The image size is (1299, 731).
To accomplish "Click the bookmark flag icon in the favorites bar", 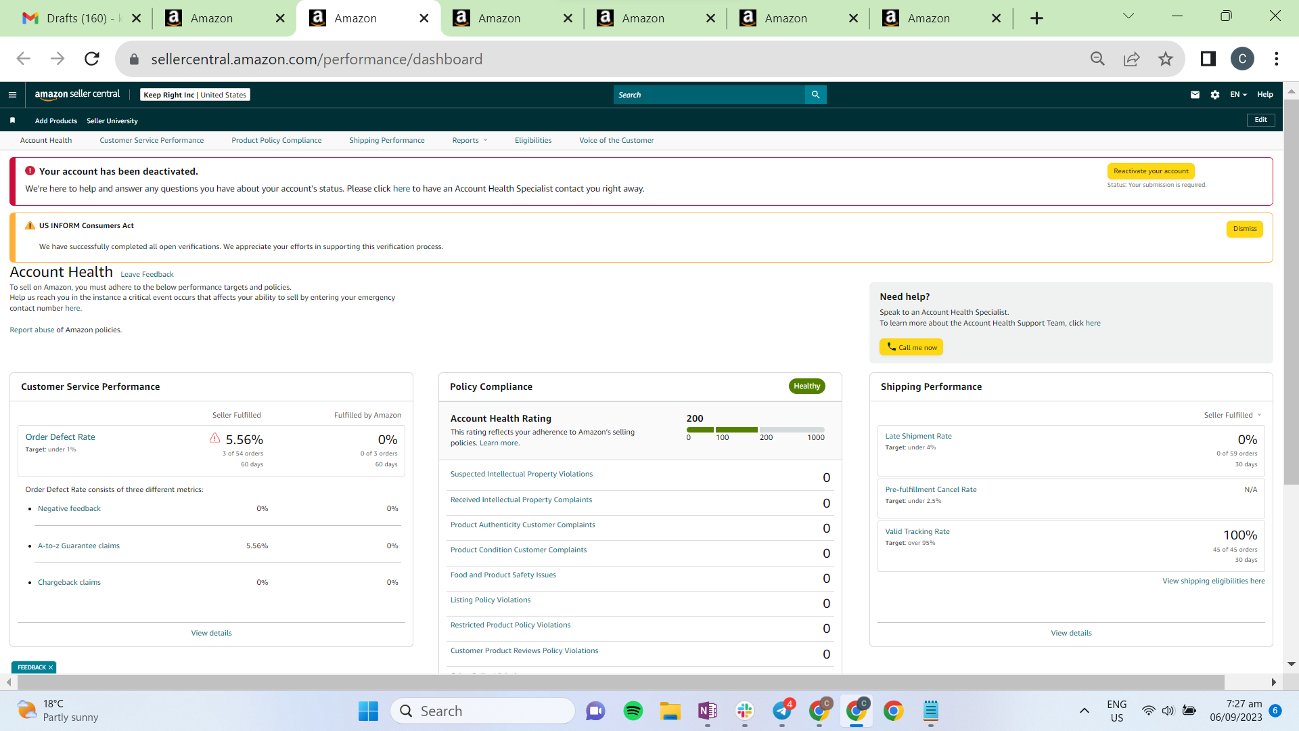I will pyautogui.click(x=12, y=120).
